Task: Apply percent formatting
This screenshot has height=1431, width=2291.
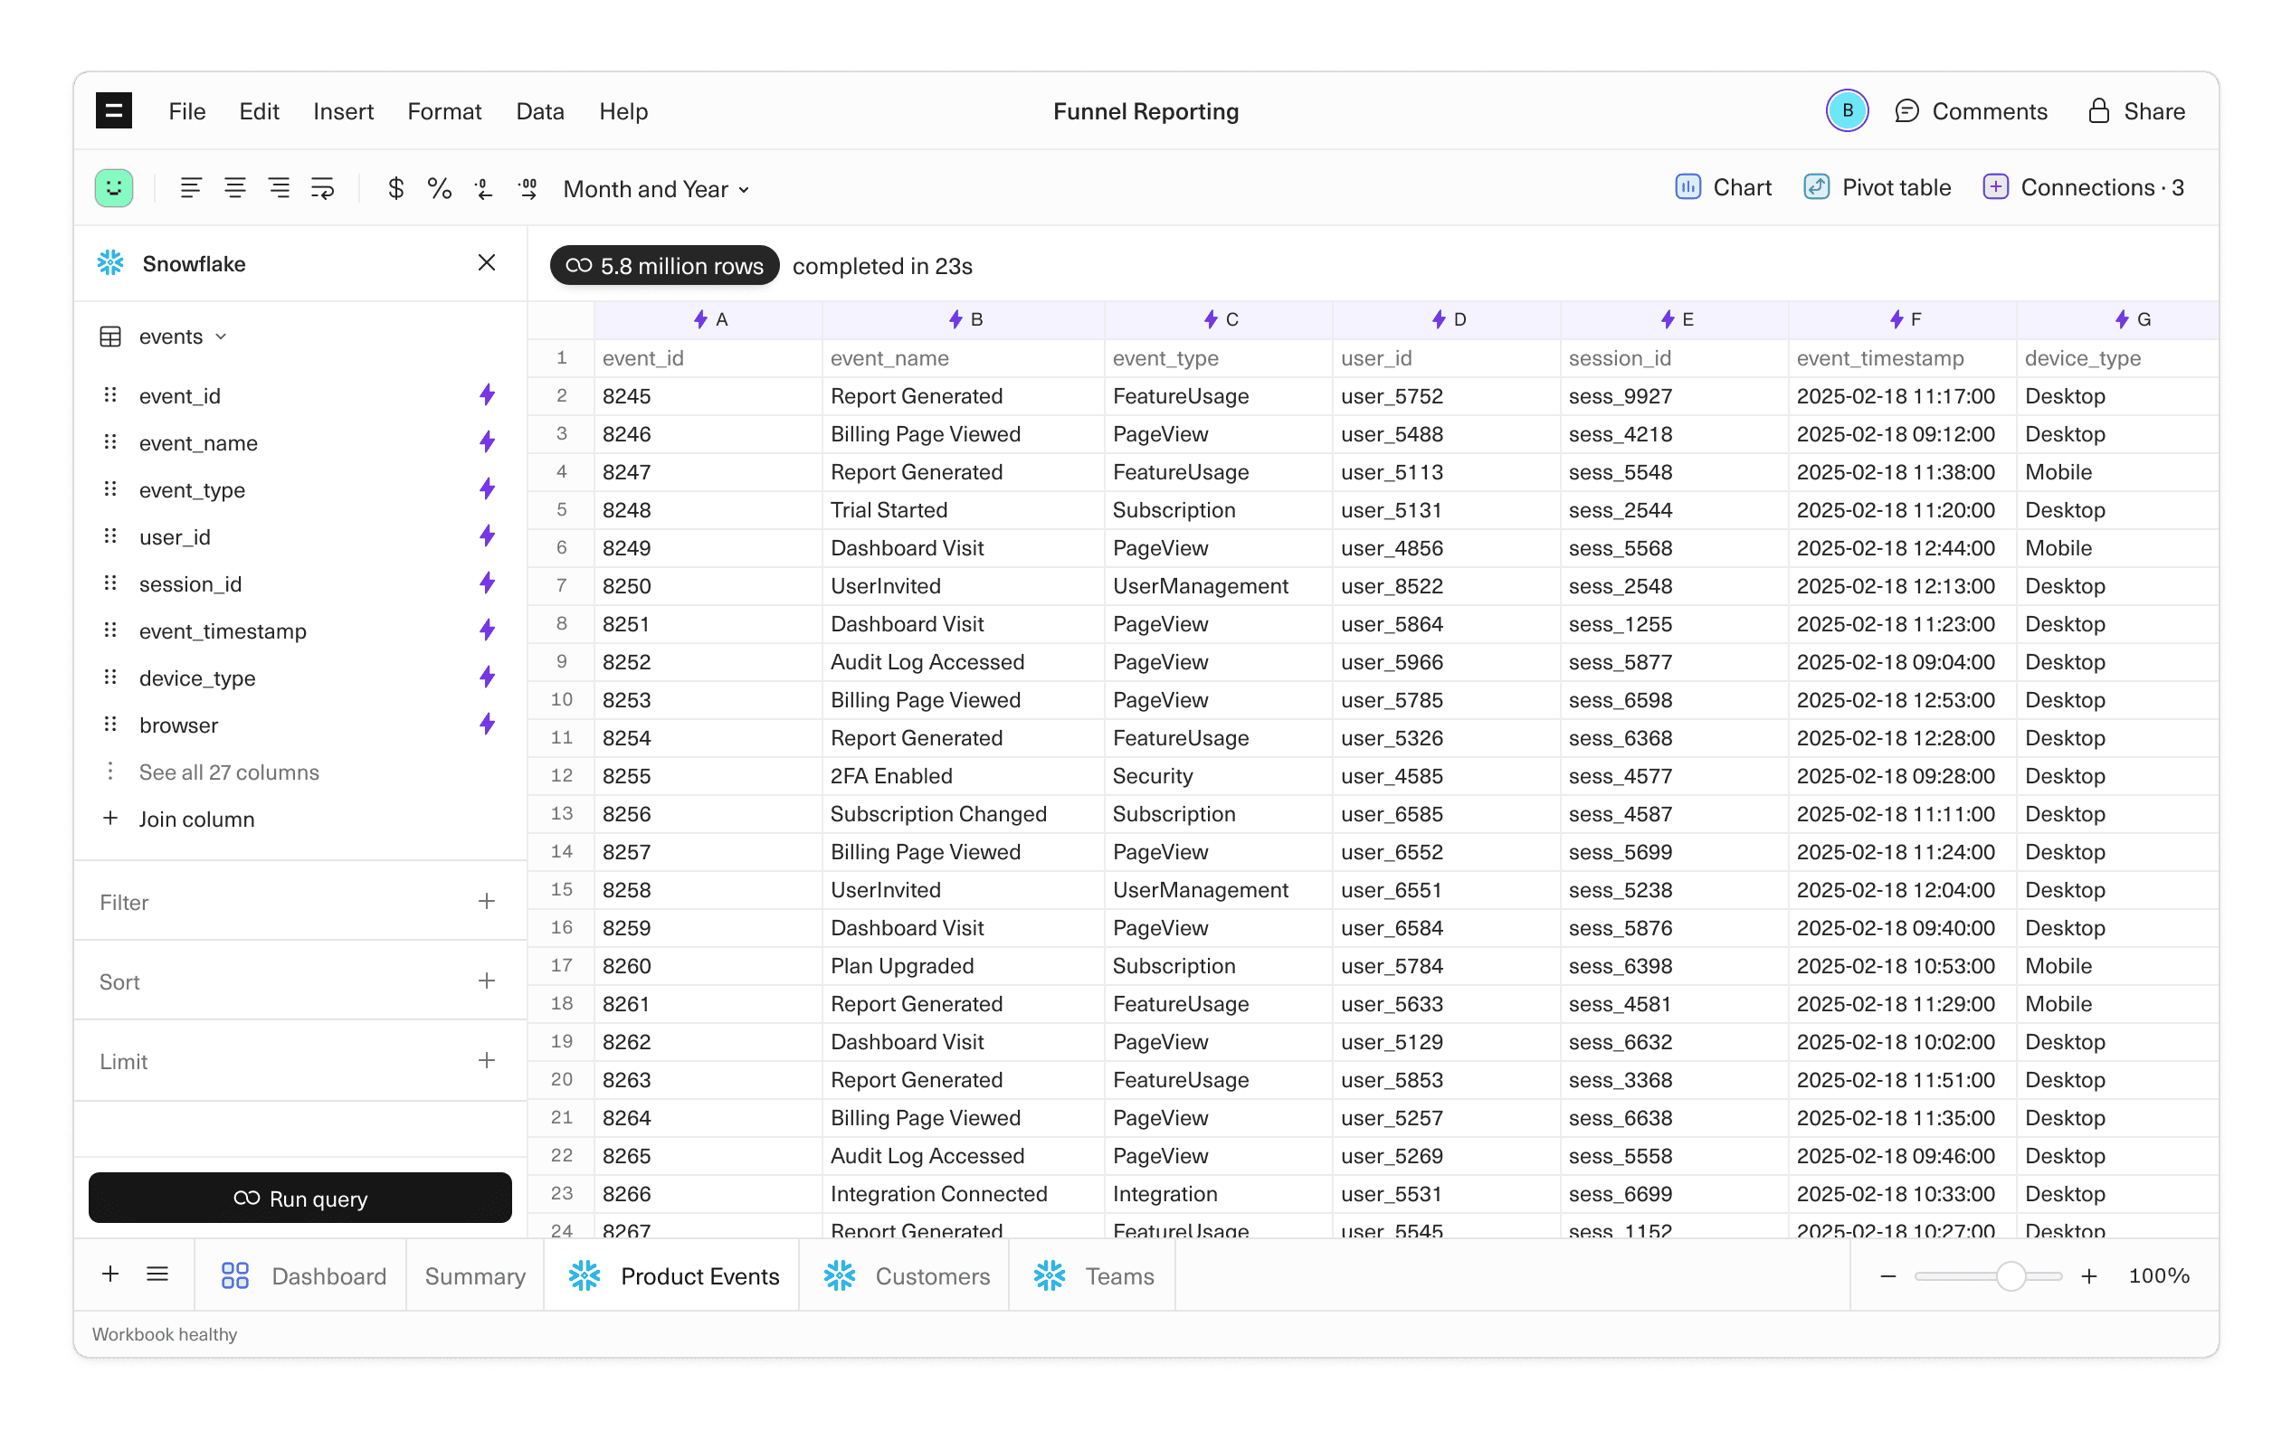Action: pos(439,187)
